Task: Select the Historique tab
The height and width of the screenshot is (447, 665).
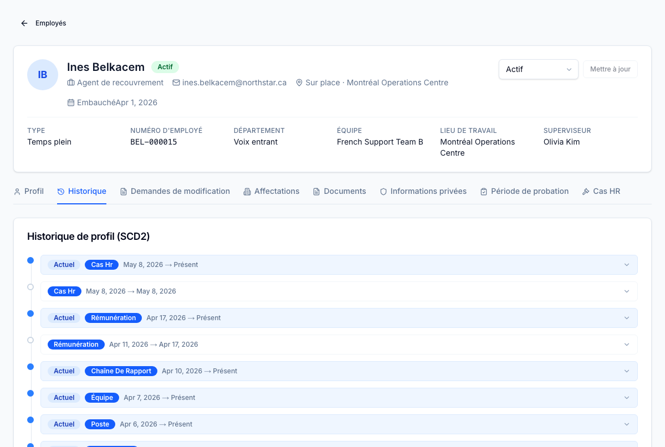Action: 81,191
